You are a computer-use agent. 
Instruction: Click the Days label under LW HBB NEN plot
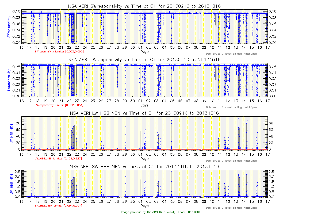[144, 159]
